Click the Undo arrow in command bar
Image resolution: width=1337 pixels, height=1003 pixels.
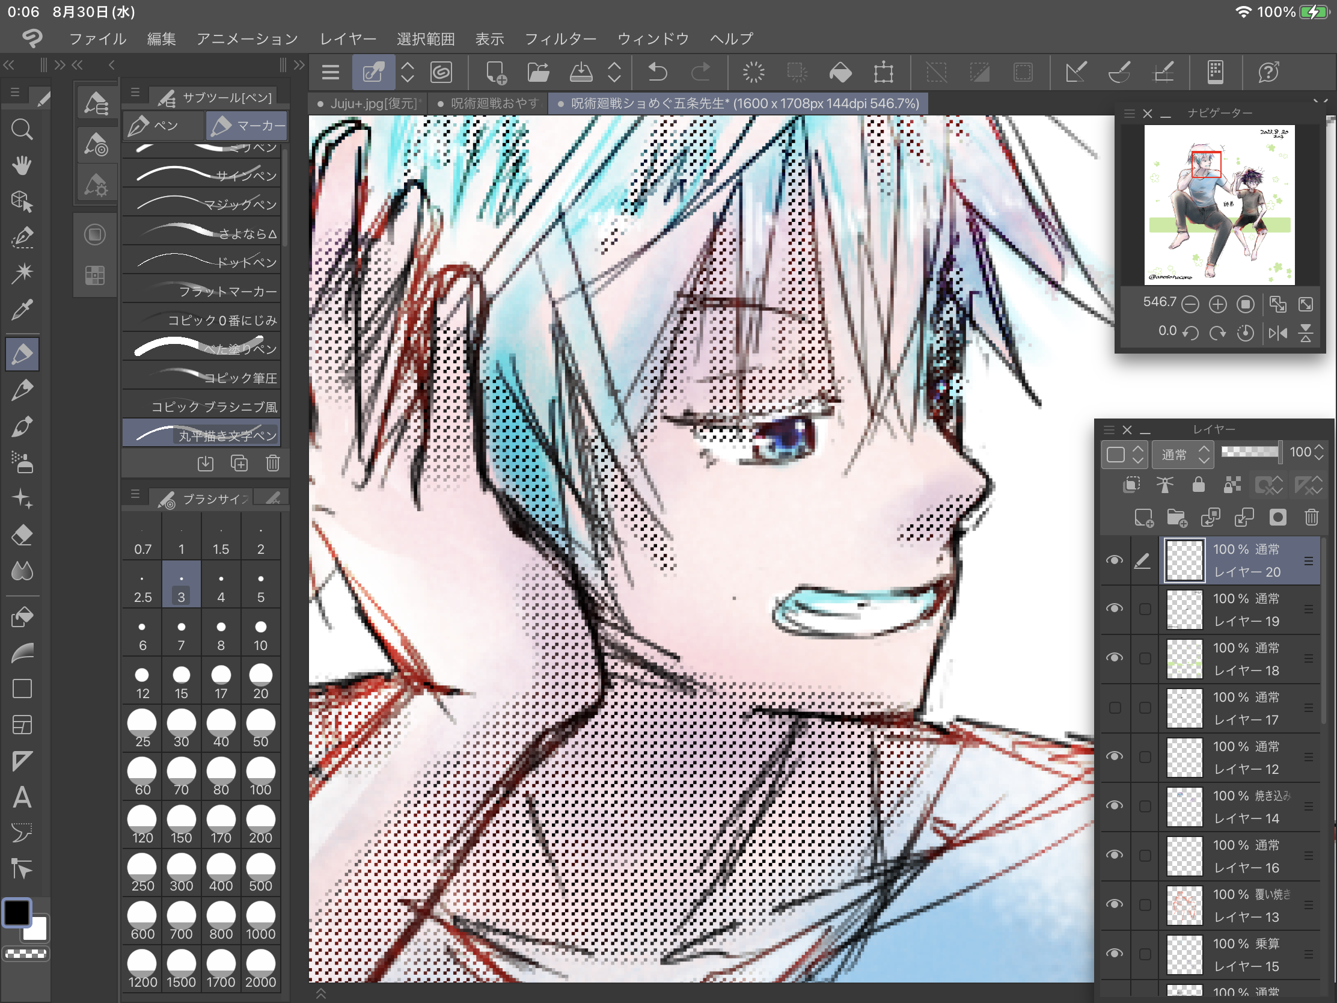(x=658, y=73)
